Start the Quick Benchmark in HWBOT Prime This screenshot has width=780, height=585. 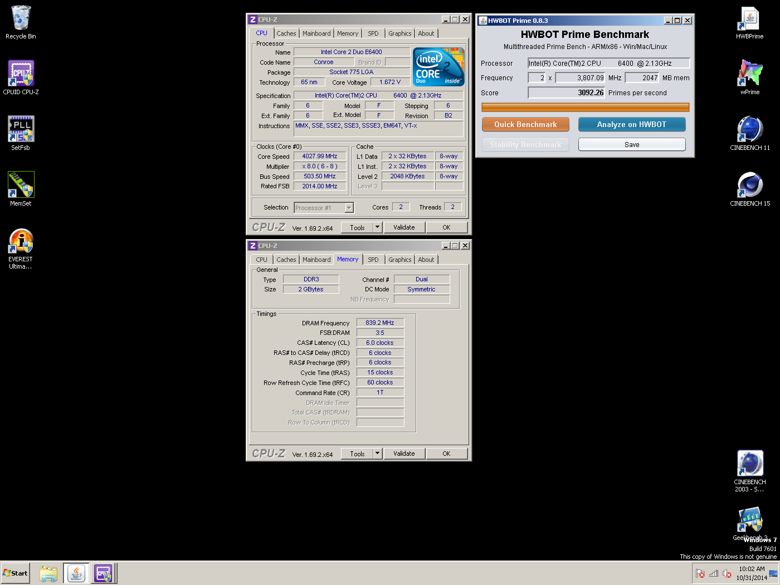tap(525, 124)
